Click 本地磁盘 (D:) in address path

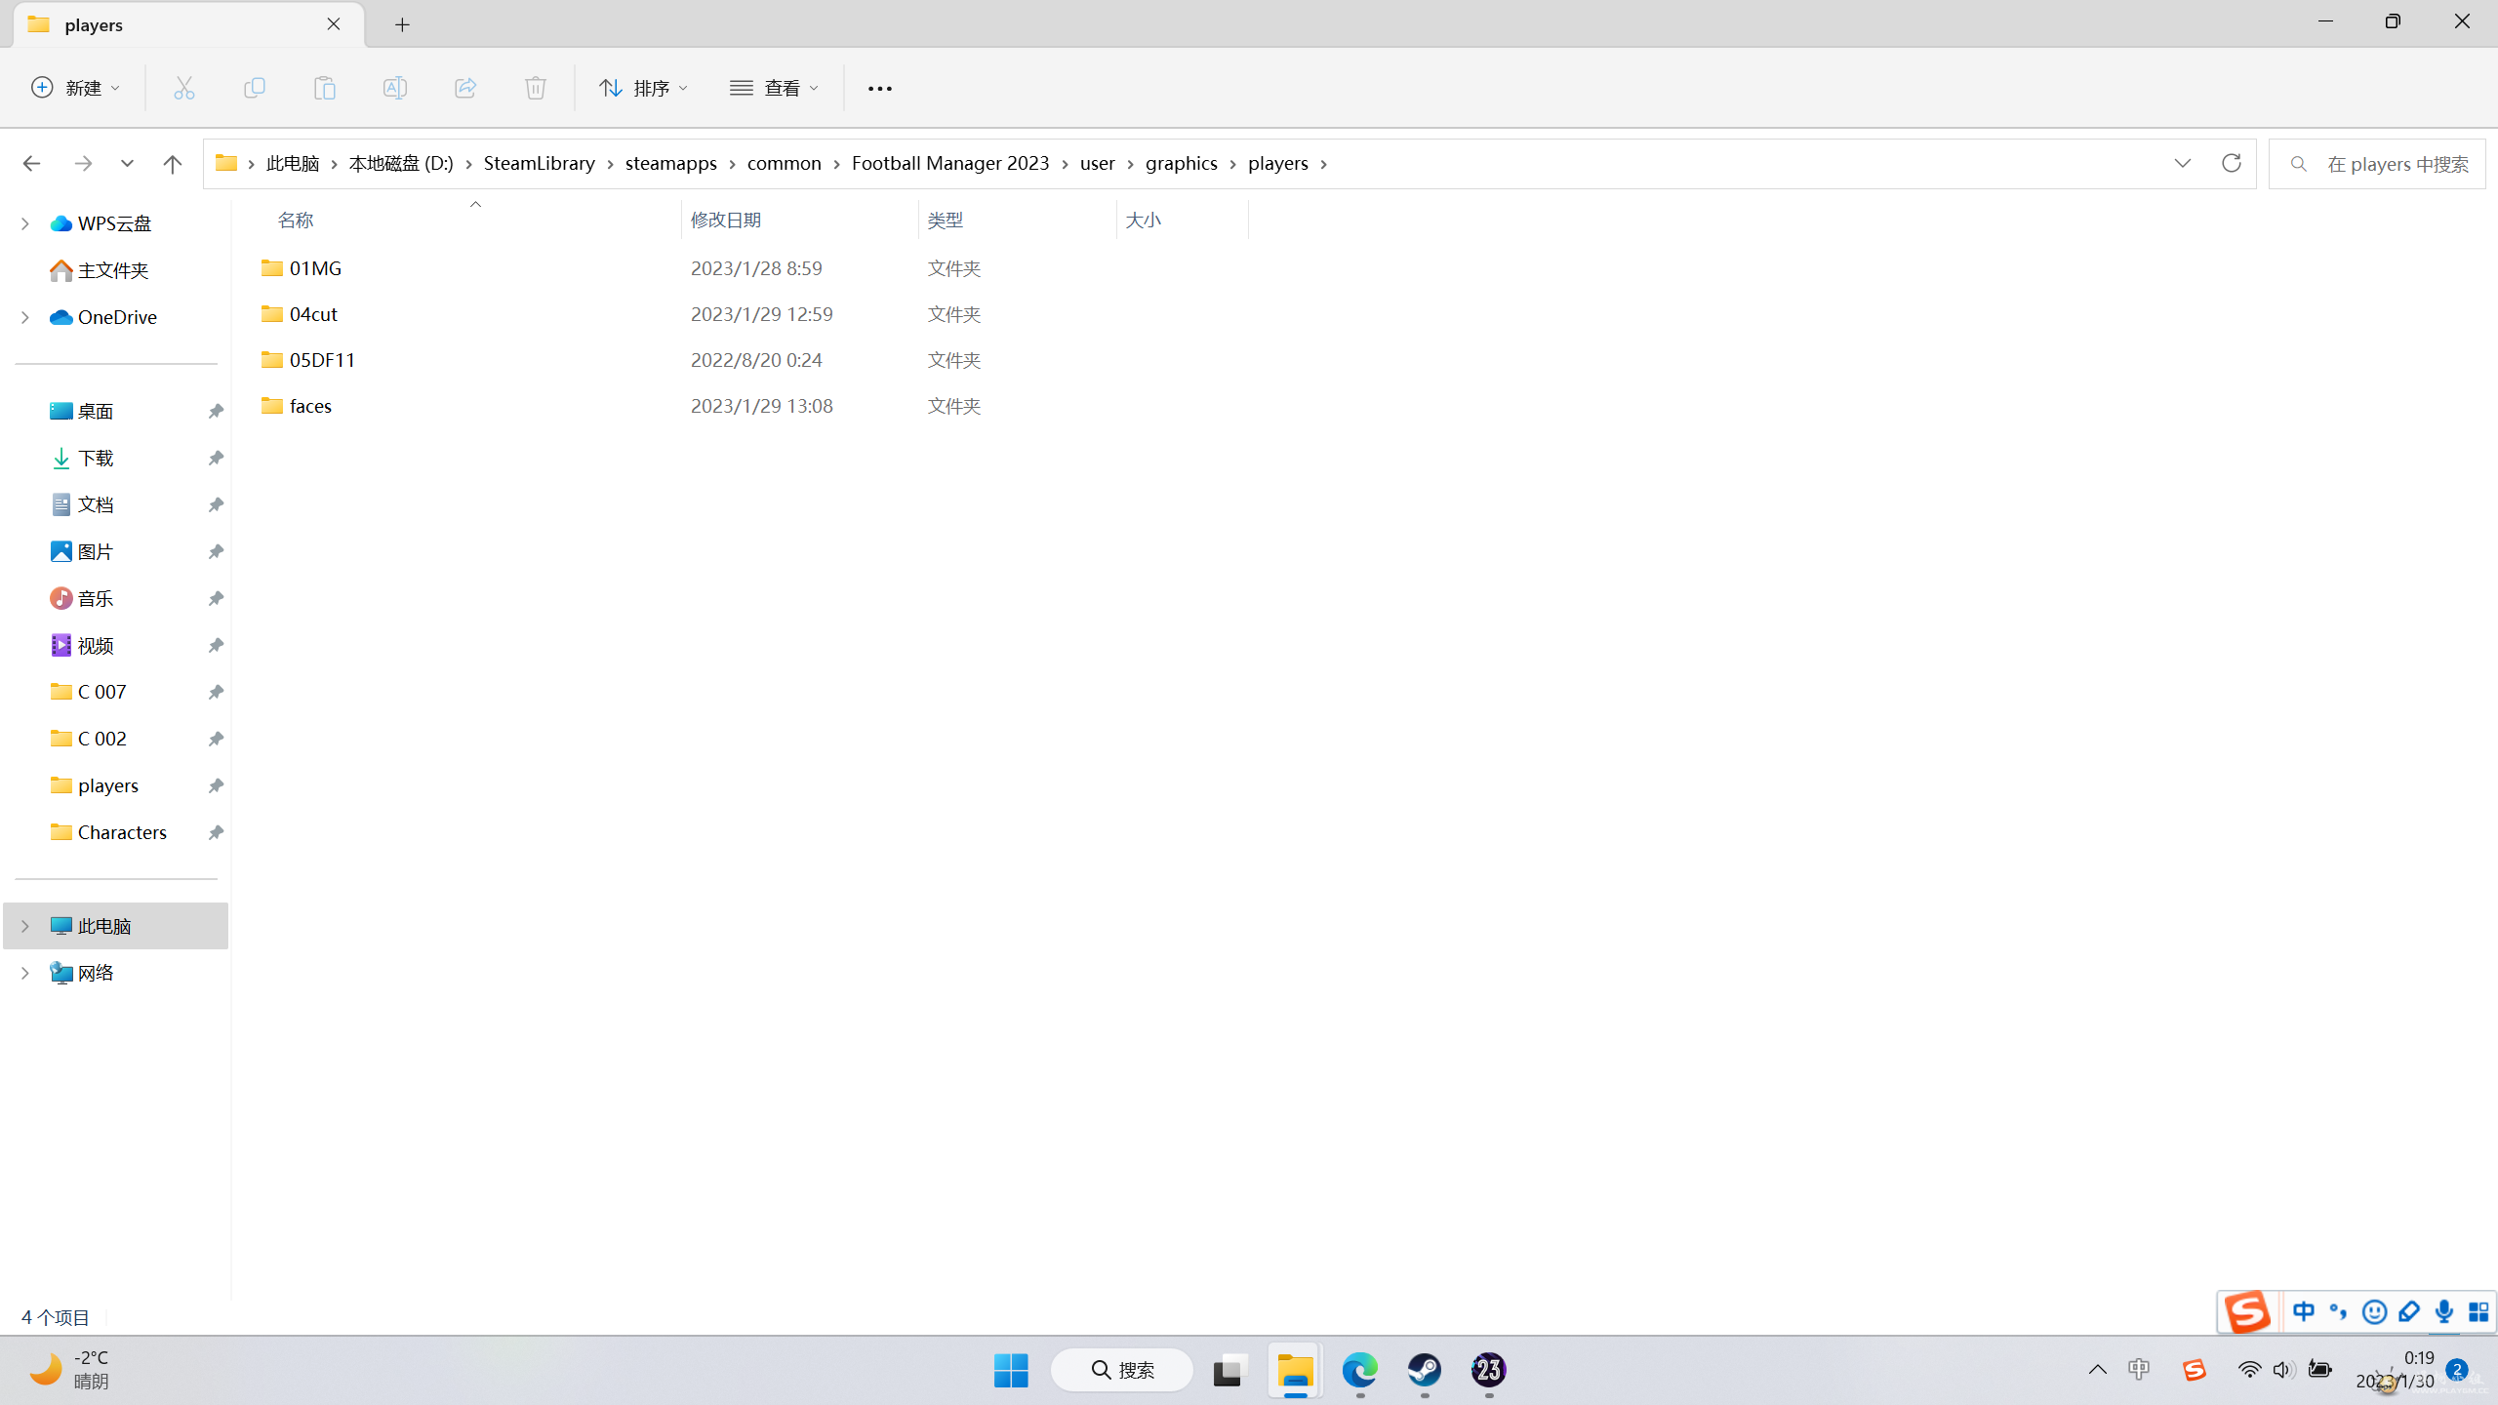401,163
